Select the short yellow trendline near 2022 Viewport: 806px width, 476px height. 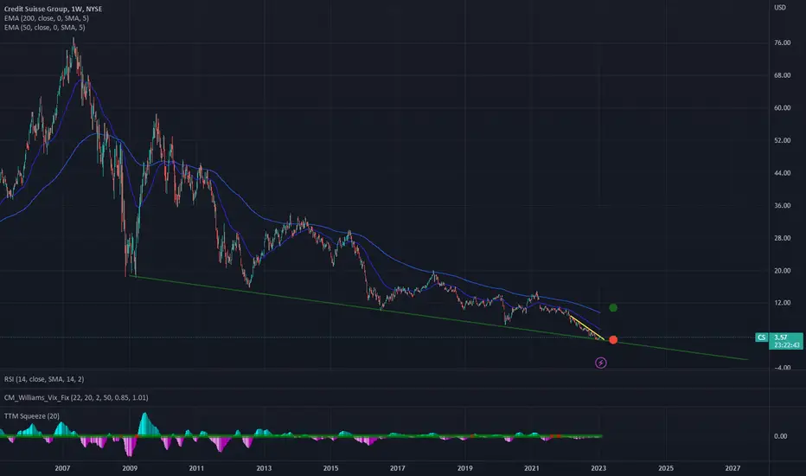pos(586,327)
